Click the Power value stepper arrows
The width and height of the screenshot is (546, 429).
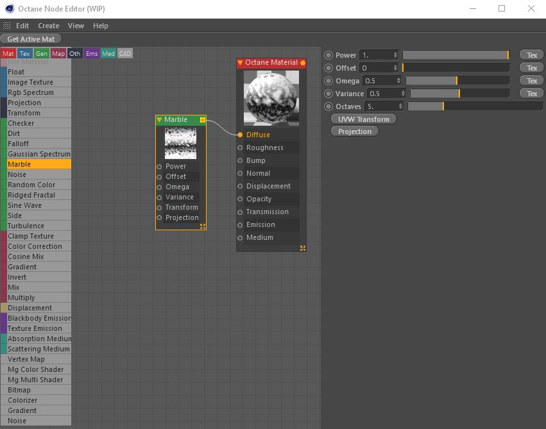[395, 55]
